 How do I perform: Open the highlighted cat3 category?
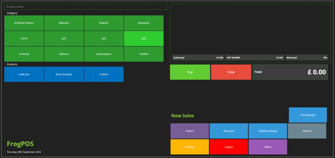click(144, 38)
